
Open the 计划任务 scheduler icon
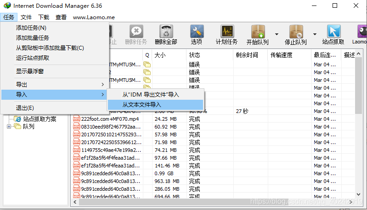(x=227, y=31)
